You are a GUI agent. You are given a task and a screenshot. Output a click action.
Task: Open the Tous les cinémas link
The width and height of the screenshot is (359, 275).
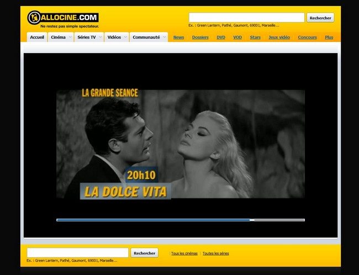(184, 253)
